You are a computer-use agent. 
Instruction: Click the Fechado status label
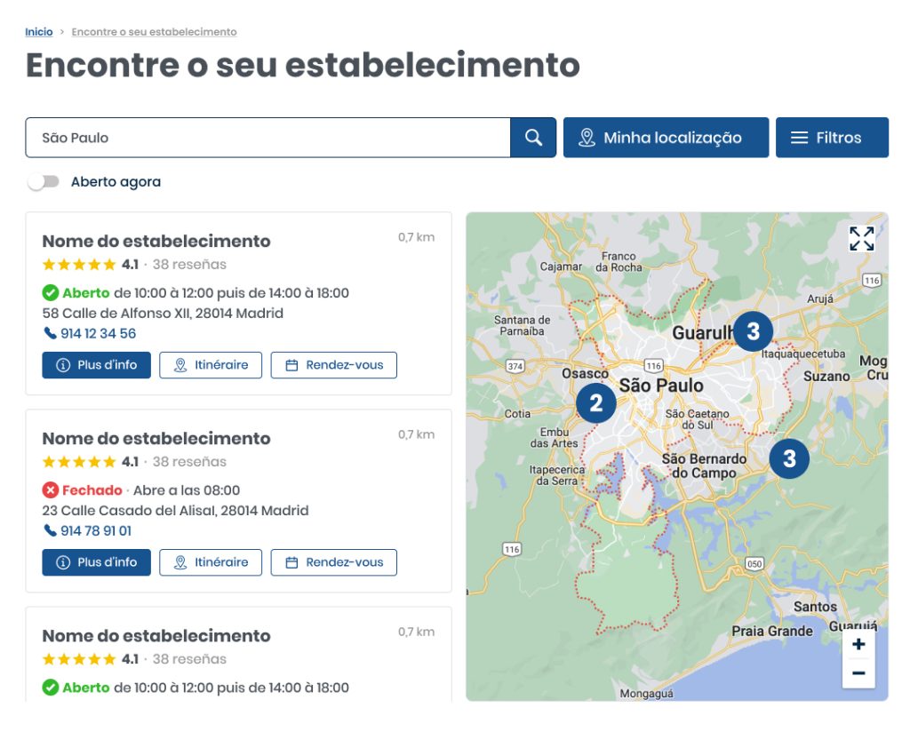pyautogui.click(x=92, y=490)
